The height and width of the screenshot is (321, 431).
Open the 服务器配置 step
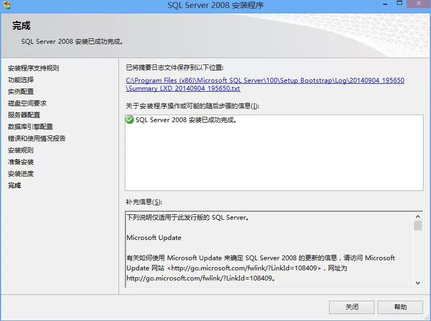[x=24, y=115]
